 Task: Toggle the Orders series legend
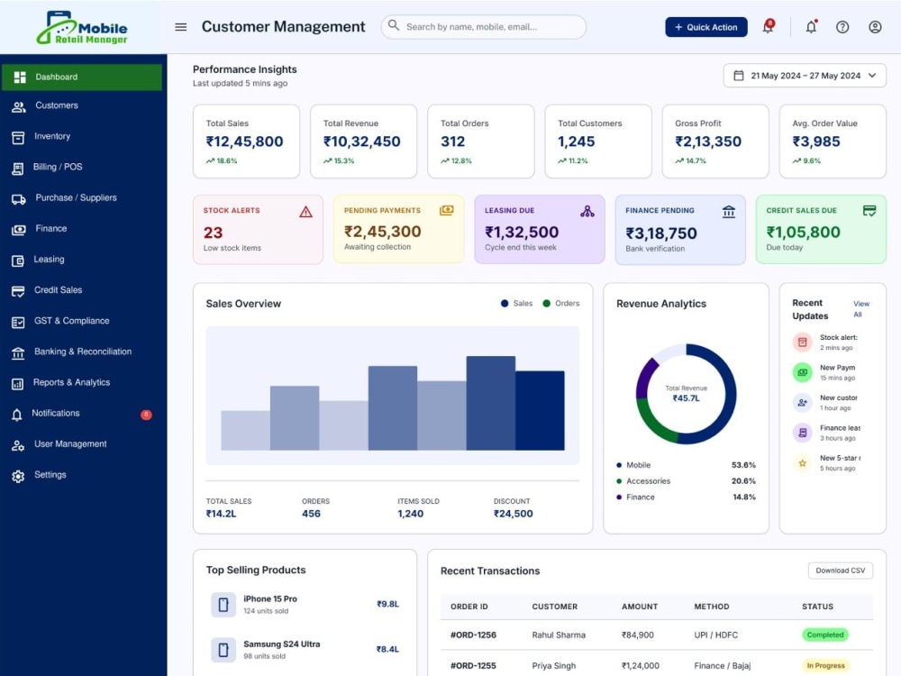coord(560,303)
